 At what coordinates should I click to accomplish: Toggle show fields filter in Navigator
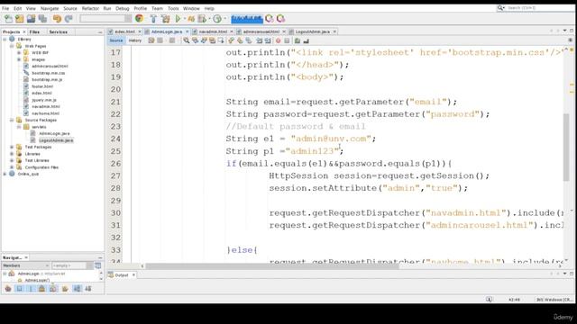click(20, 289)
